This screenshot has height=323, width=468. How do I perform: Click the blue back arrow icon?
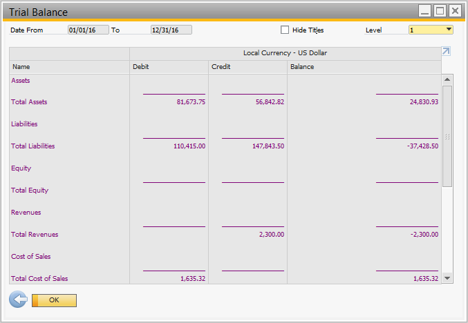18,300
